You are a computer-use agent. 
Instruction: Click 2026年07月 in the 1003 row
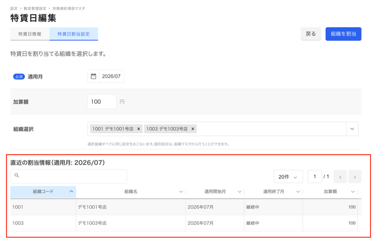pyautogui.click(x=200, y=223)
